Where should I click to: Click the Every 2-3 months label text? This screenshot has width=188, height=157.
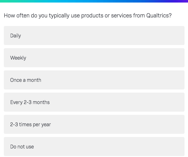(x=30, y=102)
